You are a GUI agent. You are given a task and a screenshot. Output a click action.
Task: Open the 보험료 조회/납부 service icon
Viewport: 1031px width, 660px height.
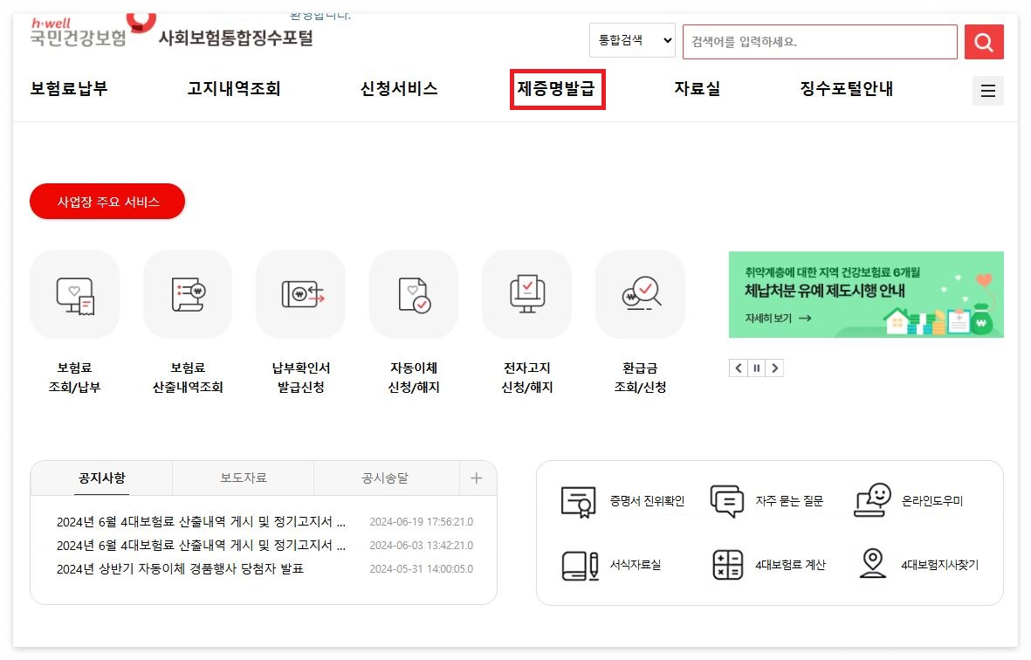click(x=74, y=294)
